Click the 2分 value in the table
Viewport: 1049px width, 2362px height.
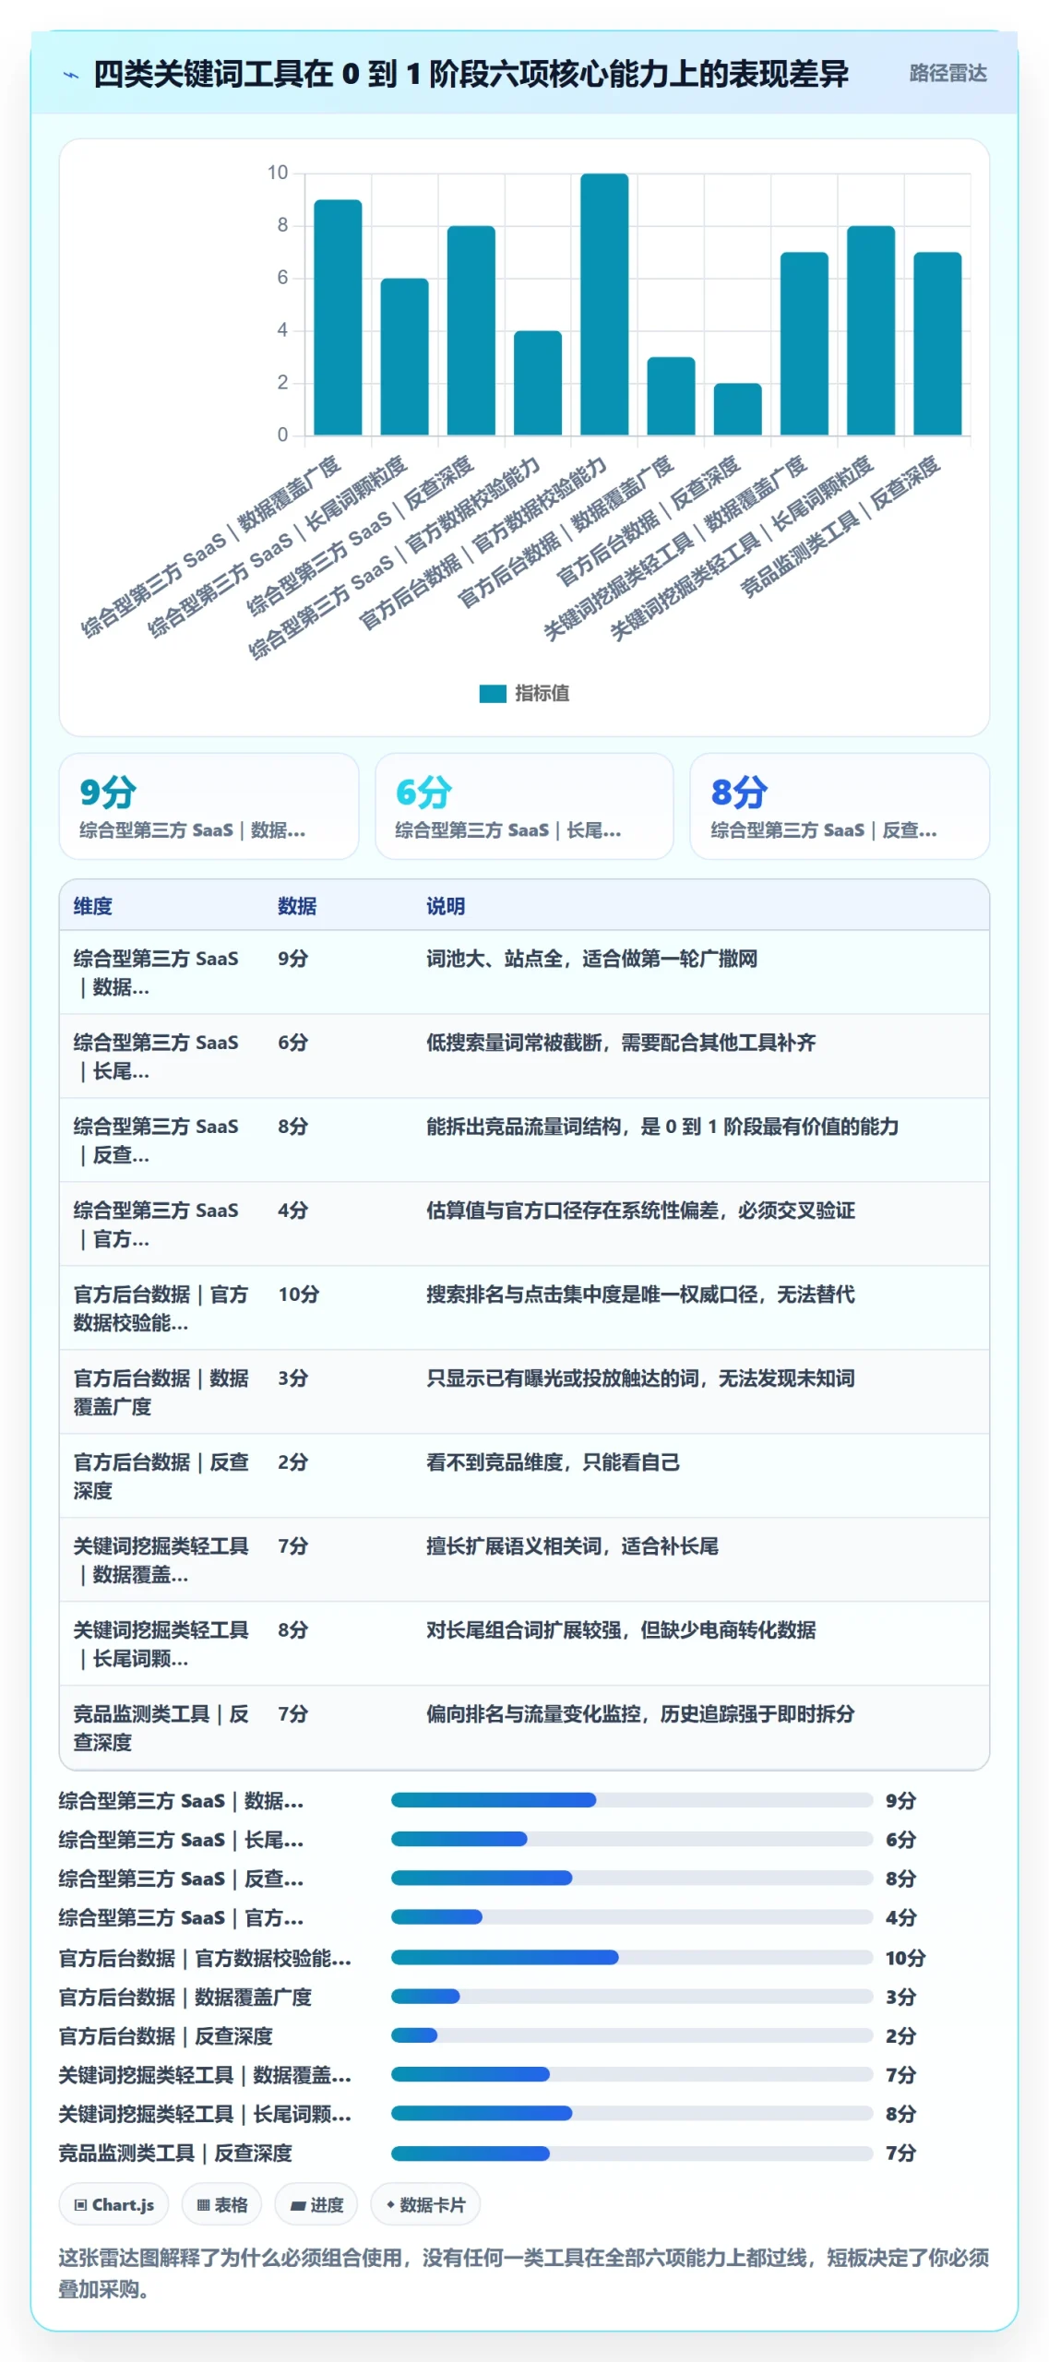point(293,1462)
